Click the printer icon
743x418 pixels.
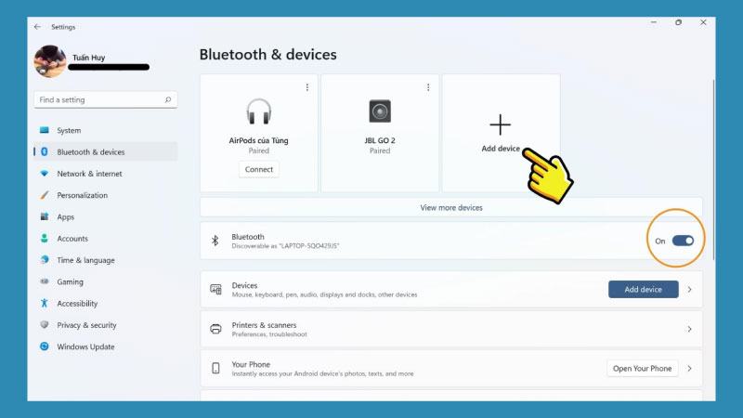tap(215, 329)
